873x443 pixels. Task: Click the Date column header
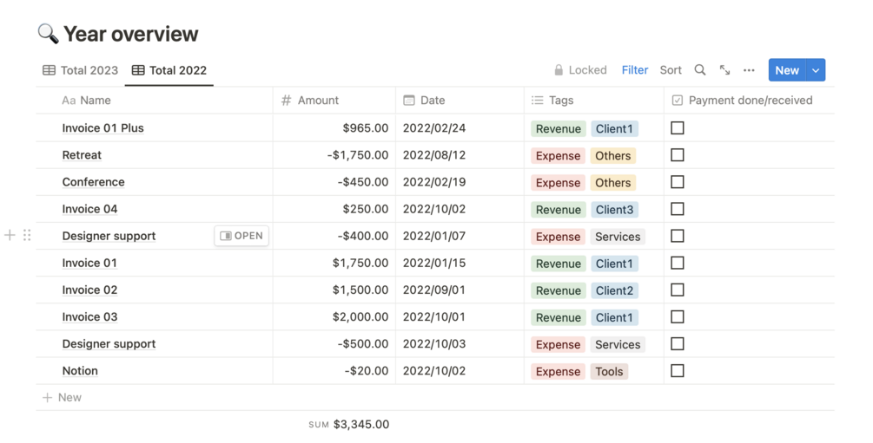coord(432,101)
